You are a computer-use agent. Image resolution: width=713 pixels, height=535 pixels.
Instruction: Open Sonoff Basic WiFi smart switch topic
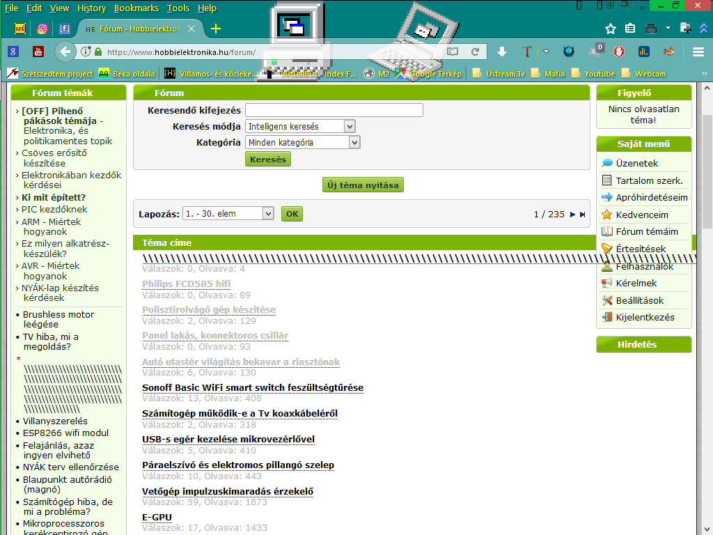(x=252, y=387)
